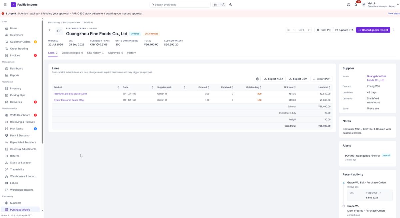Open notifications bell with 10 badge
The height and width of the screenshot is (218, 400).
click(356, 5)
